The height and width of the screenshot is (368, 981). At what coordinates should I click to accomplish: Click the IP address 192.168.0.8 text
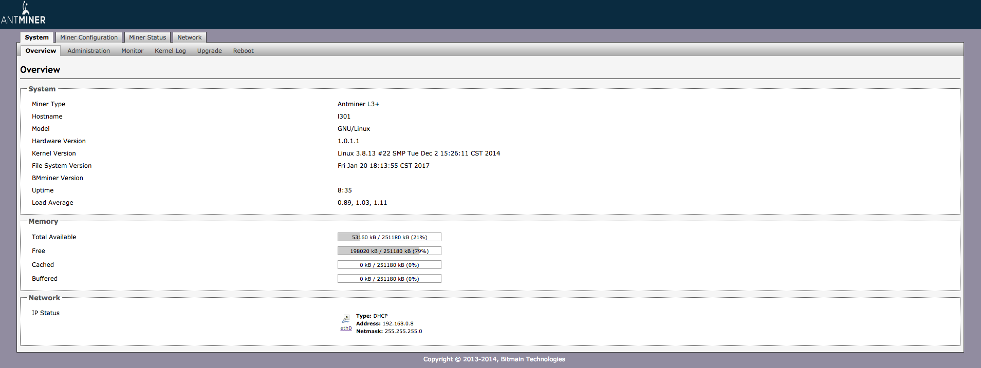pos(398,324)
